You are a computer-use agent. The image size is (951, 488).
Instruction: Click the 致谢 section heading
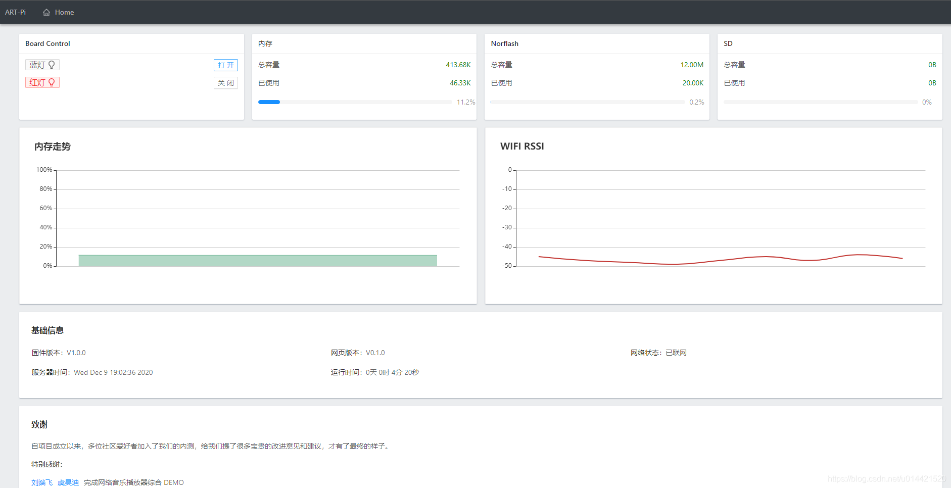point(39,424)
